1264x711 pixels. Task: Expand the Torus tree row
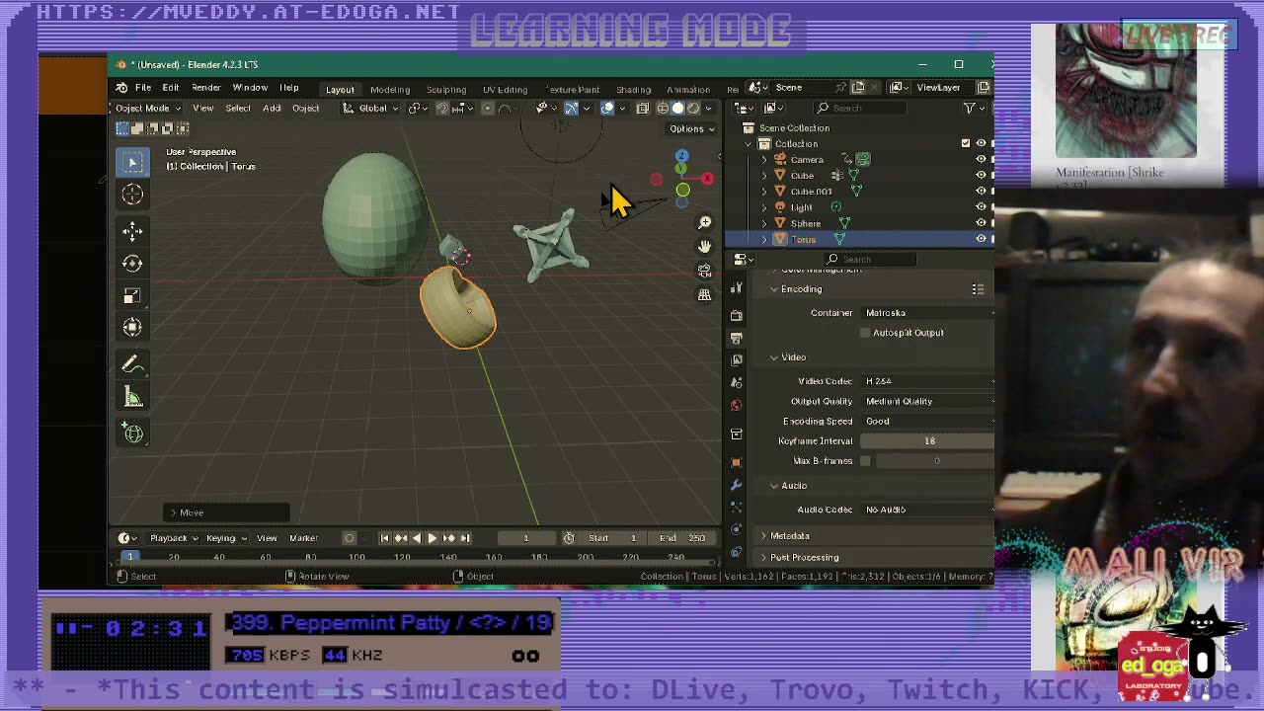point(763,240)
